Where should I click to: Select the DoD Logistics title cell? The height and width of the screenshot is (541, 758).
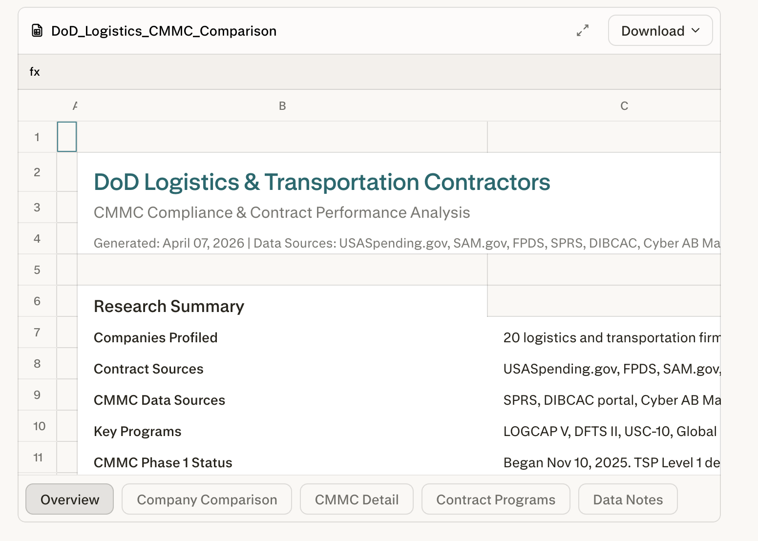click(x=321, y=182)
